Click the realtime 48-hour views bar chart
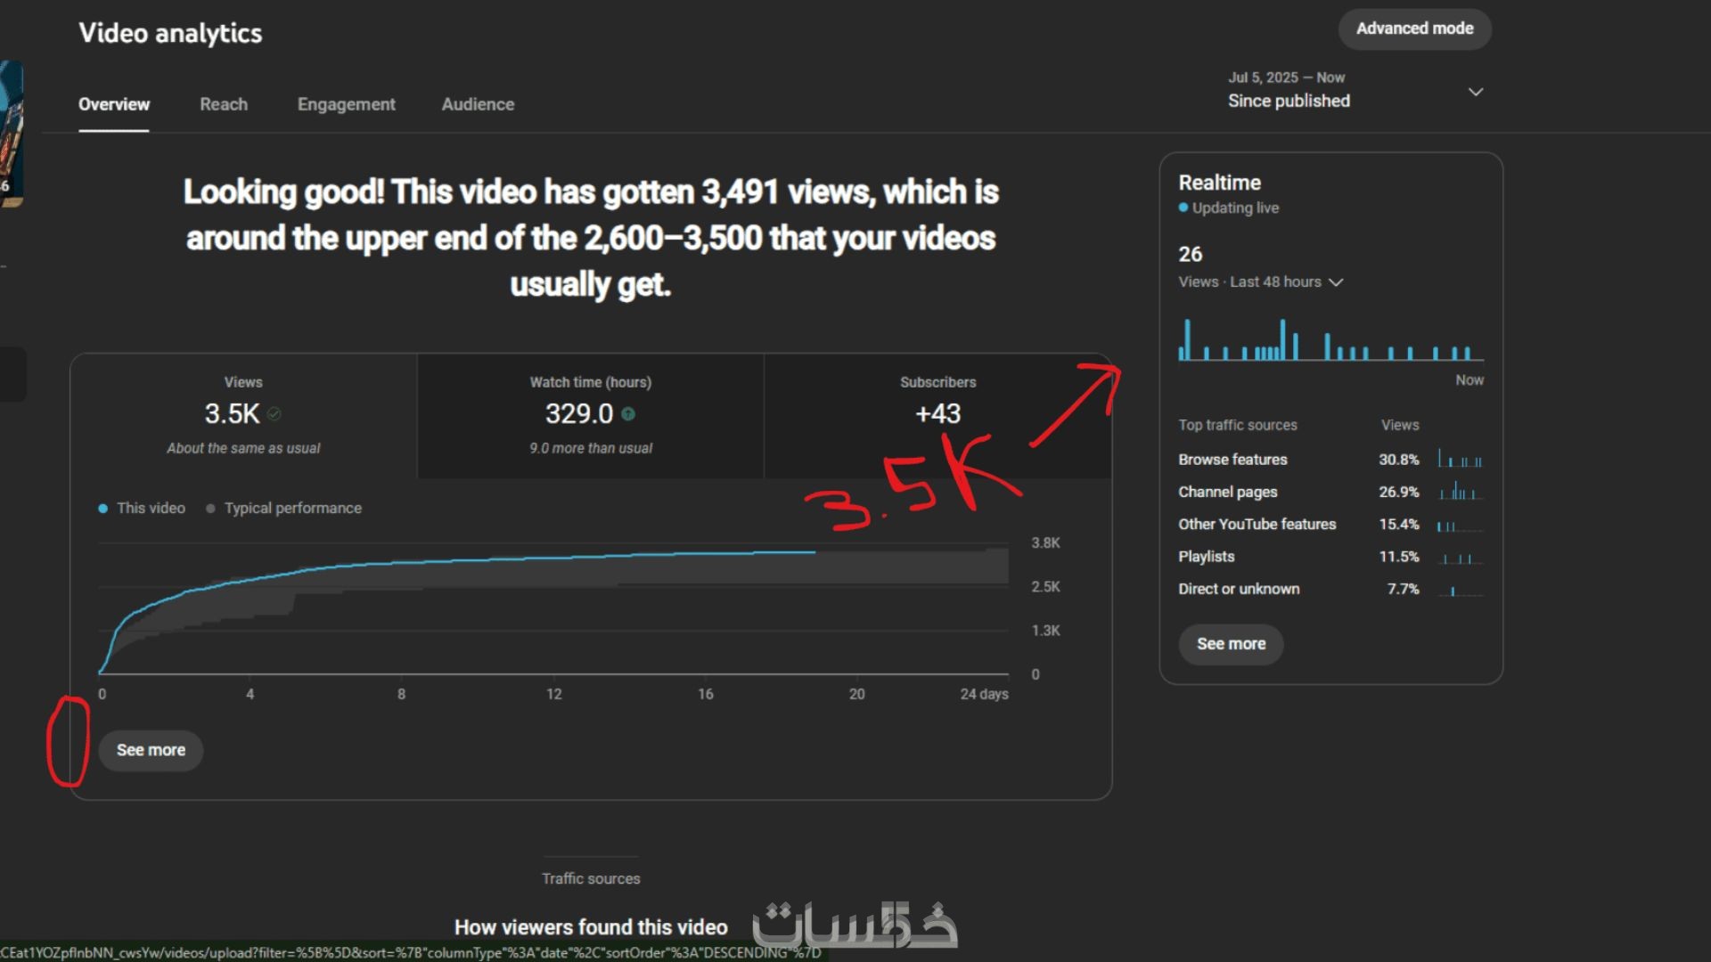 [x=1330, y=341]
